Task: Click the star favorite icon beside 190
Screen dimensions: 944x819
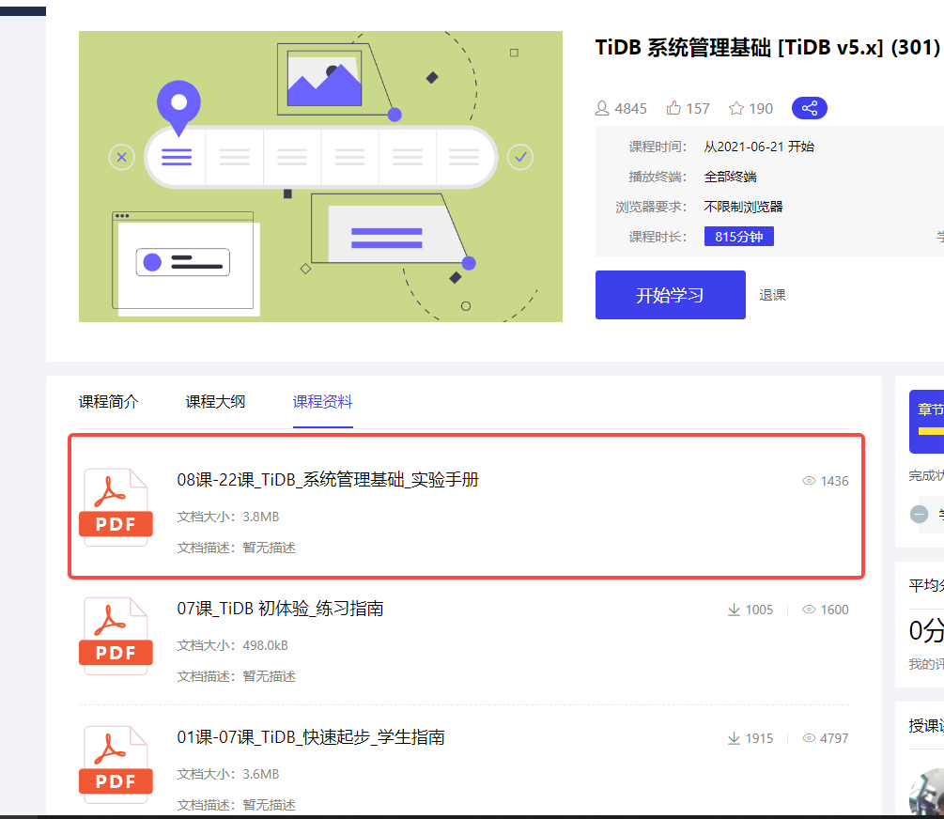Action: pyautogui.click(x=735, y=108)
